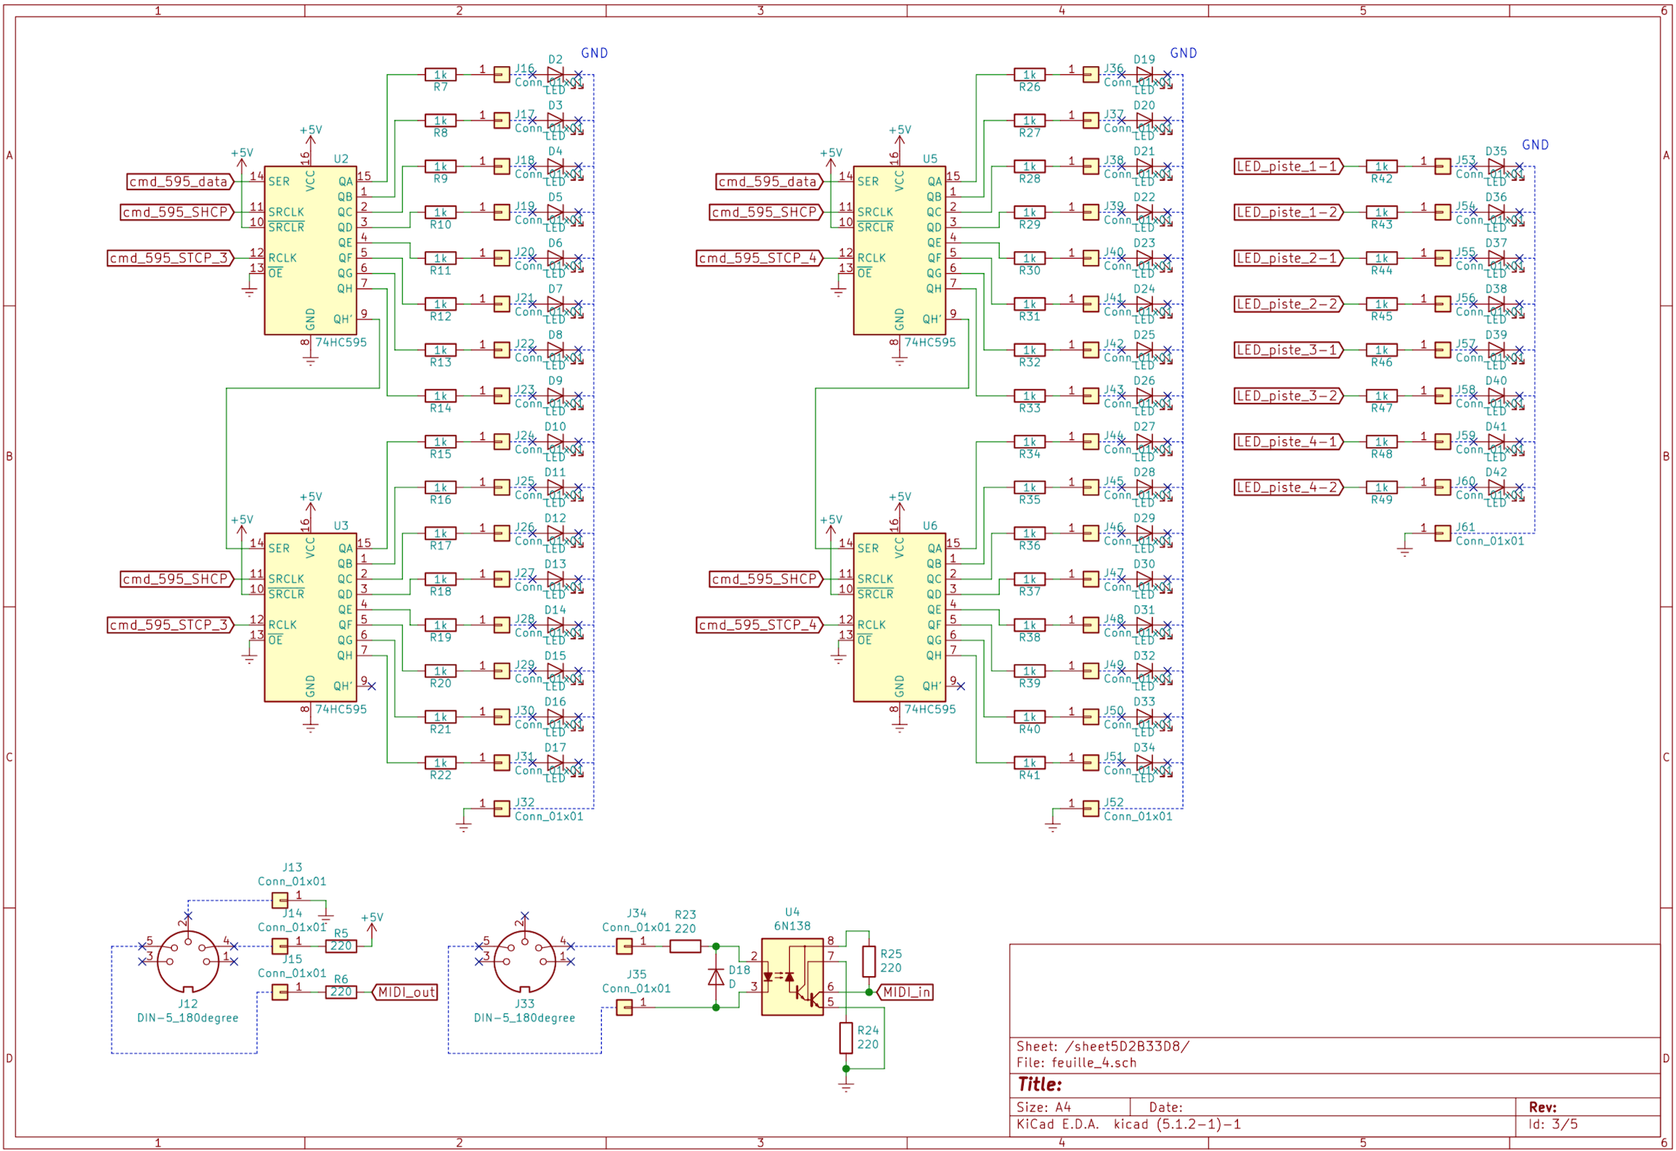Click cmd_595_STCP_4 label beside U5

[x=758, y=258]
